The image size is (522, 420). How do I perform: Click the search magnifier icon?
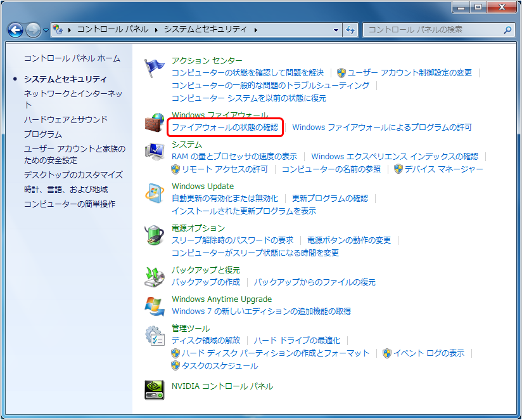[507, 30]
